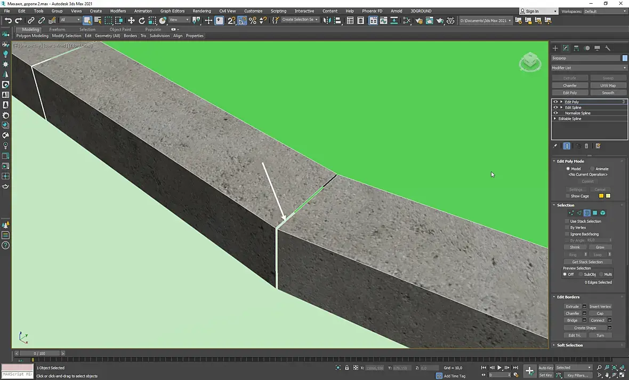Click the Mirror tool in toolbar
The height and width of the screenshot is (380, 629).
click(327, 20)
